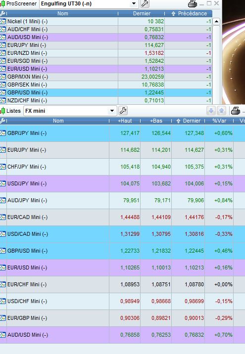The width and height of the screenshot is (245, 354).
Task: Select GBP/USD Mini row in ProScreener
Action: (106, 92)
